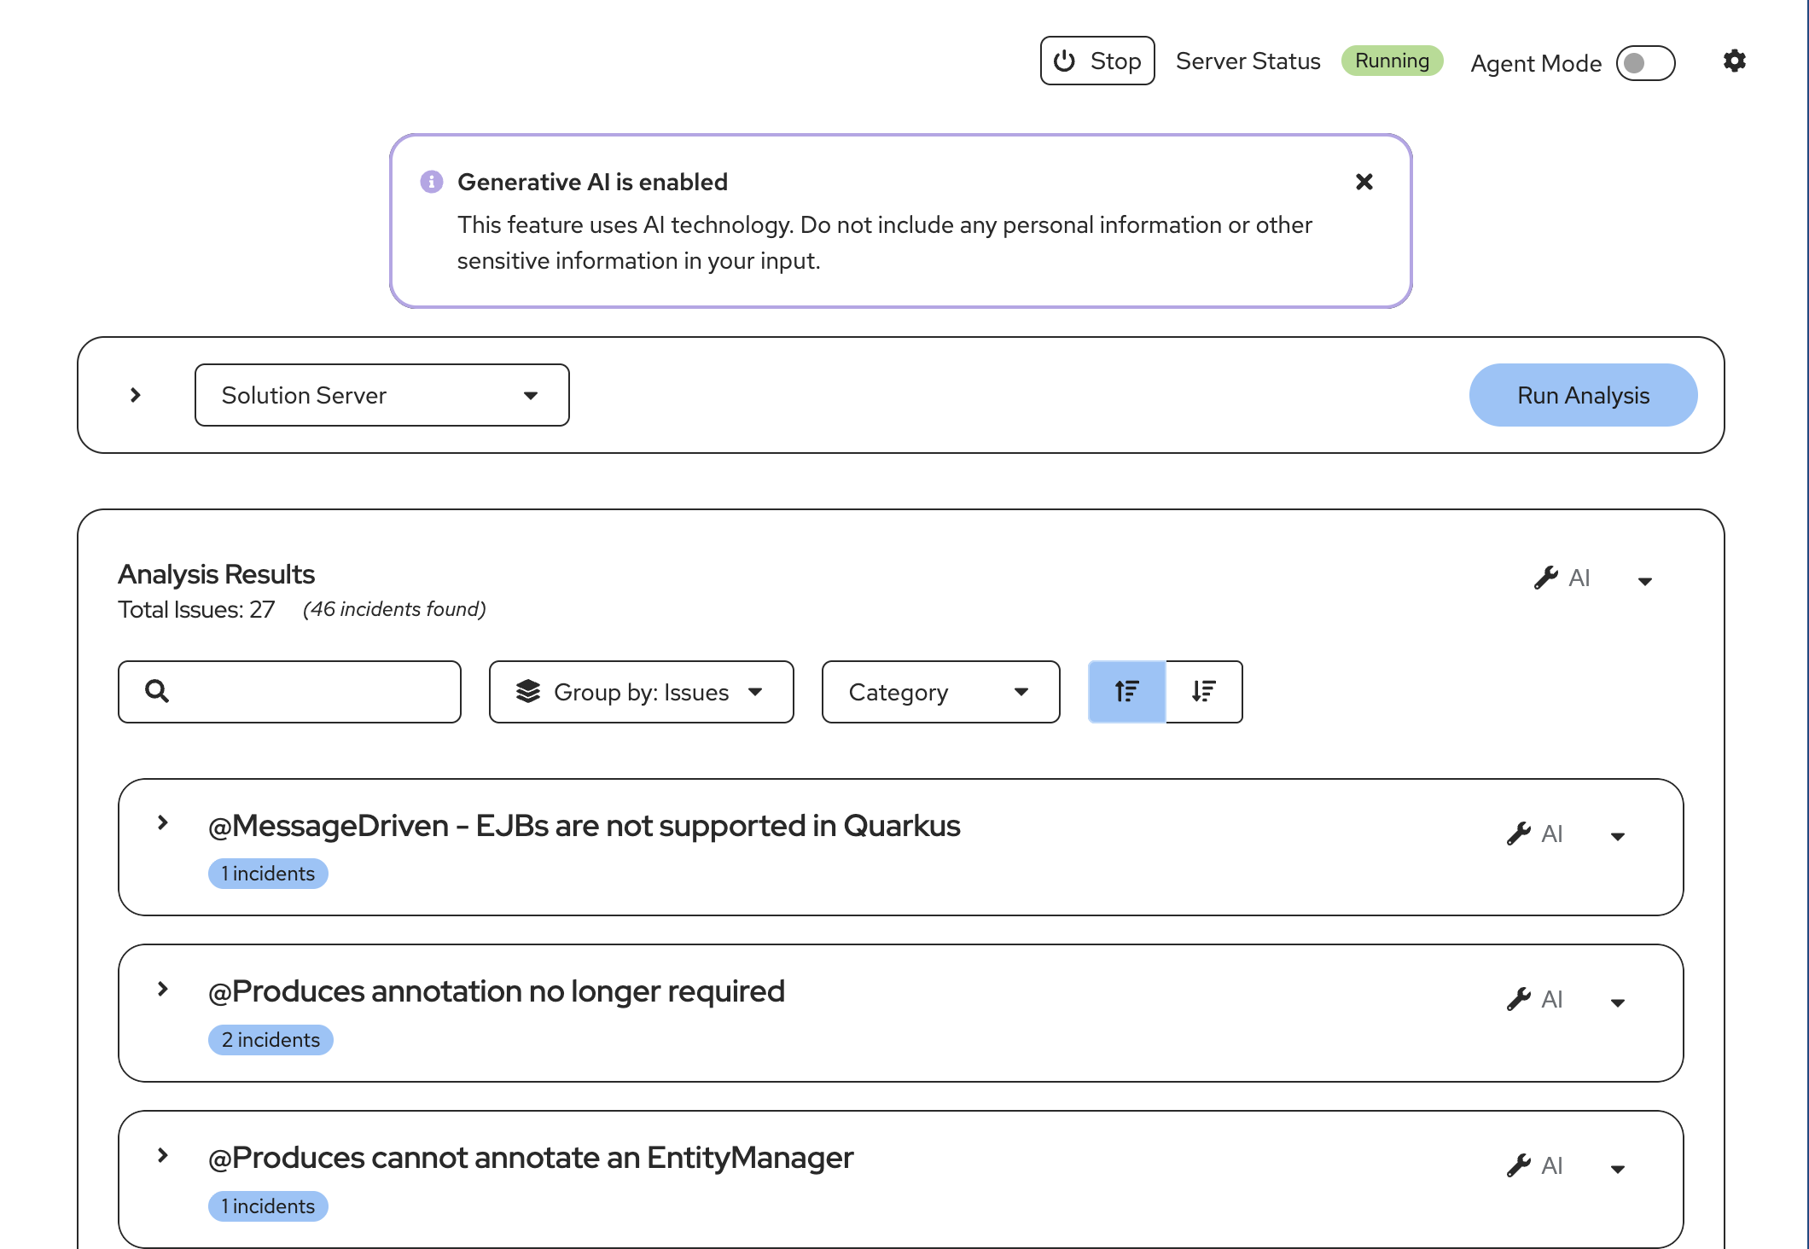This screenshot has width=1809, height=1249.
Task: Open the settings gear icon
Action: tap(1734, 61)
